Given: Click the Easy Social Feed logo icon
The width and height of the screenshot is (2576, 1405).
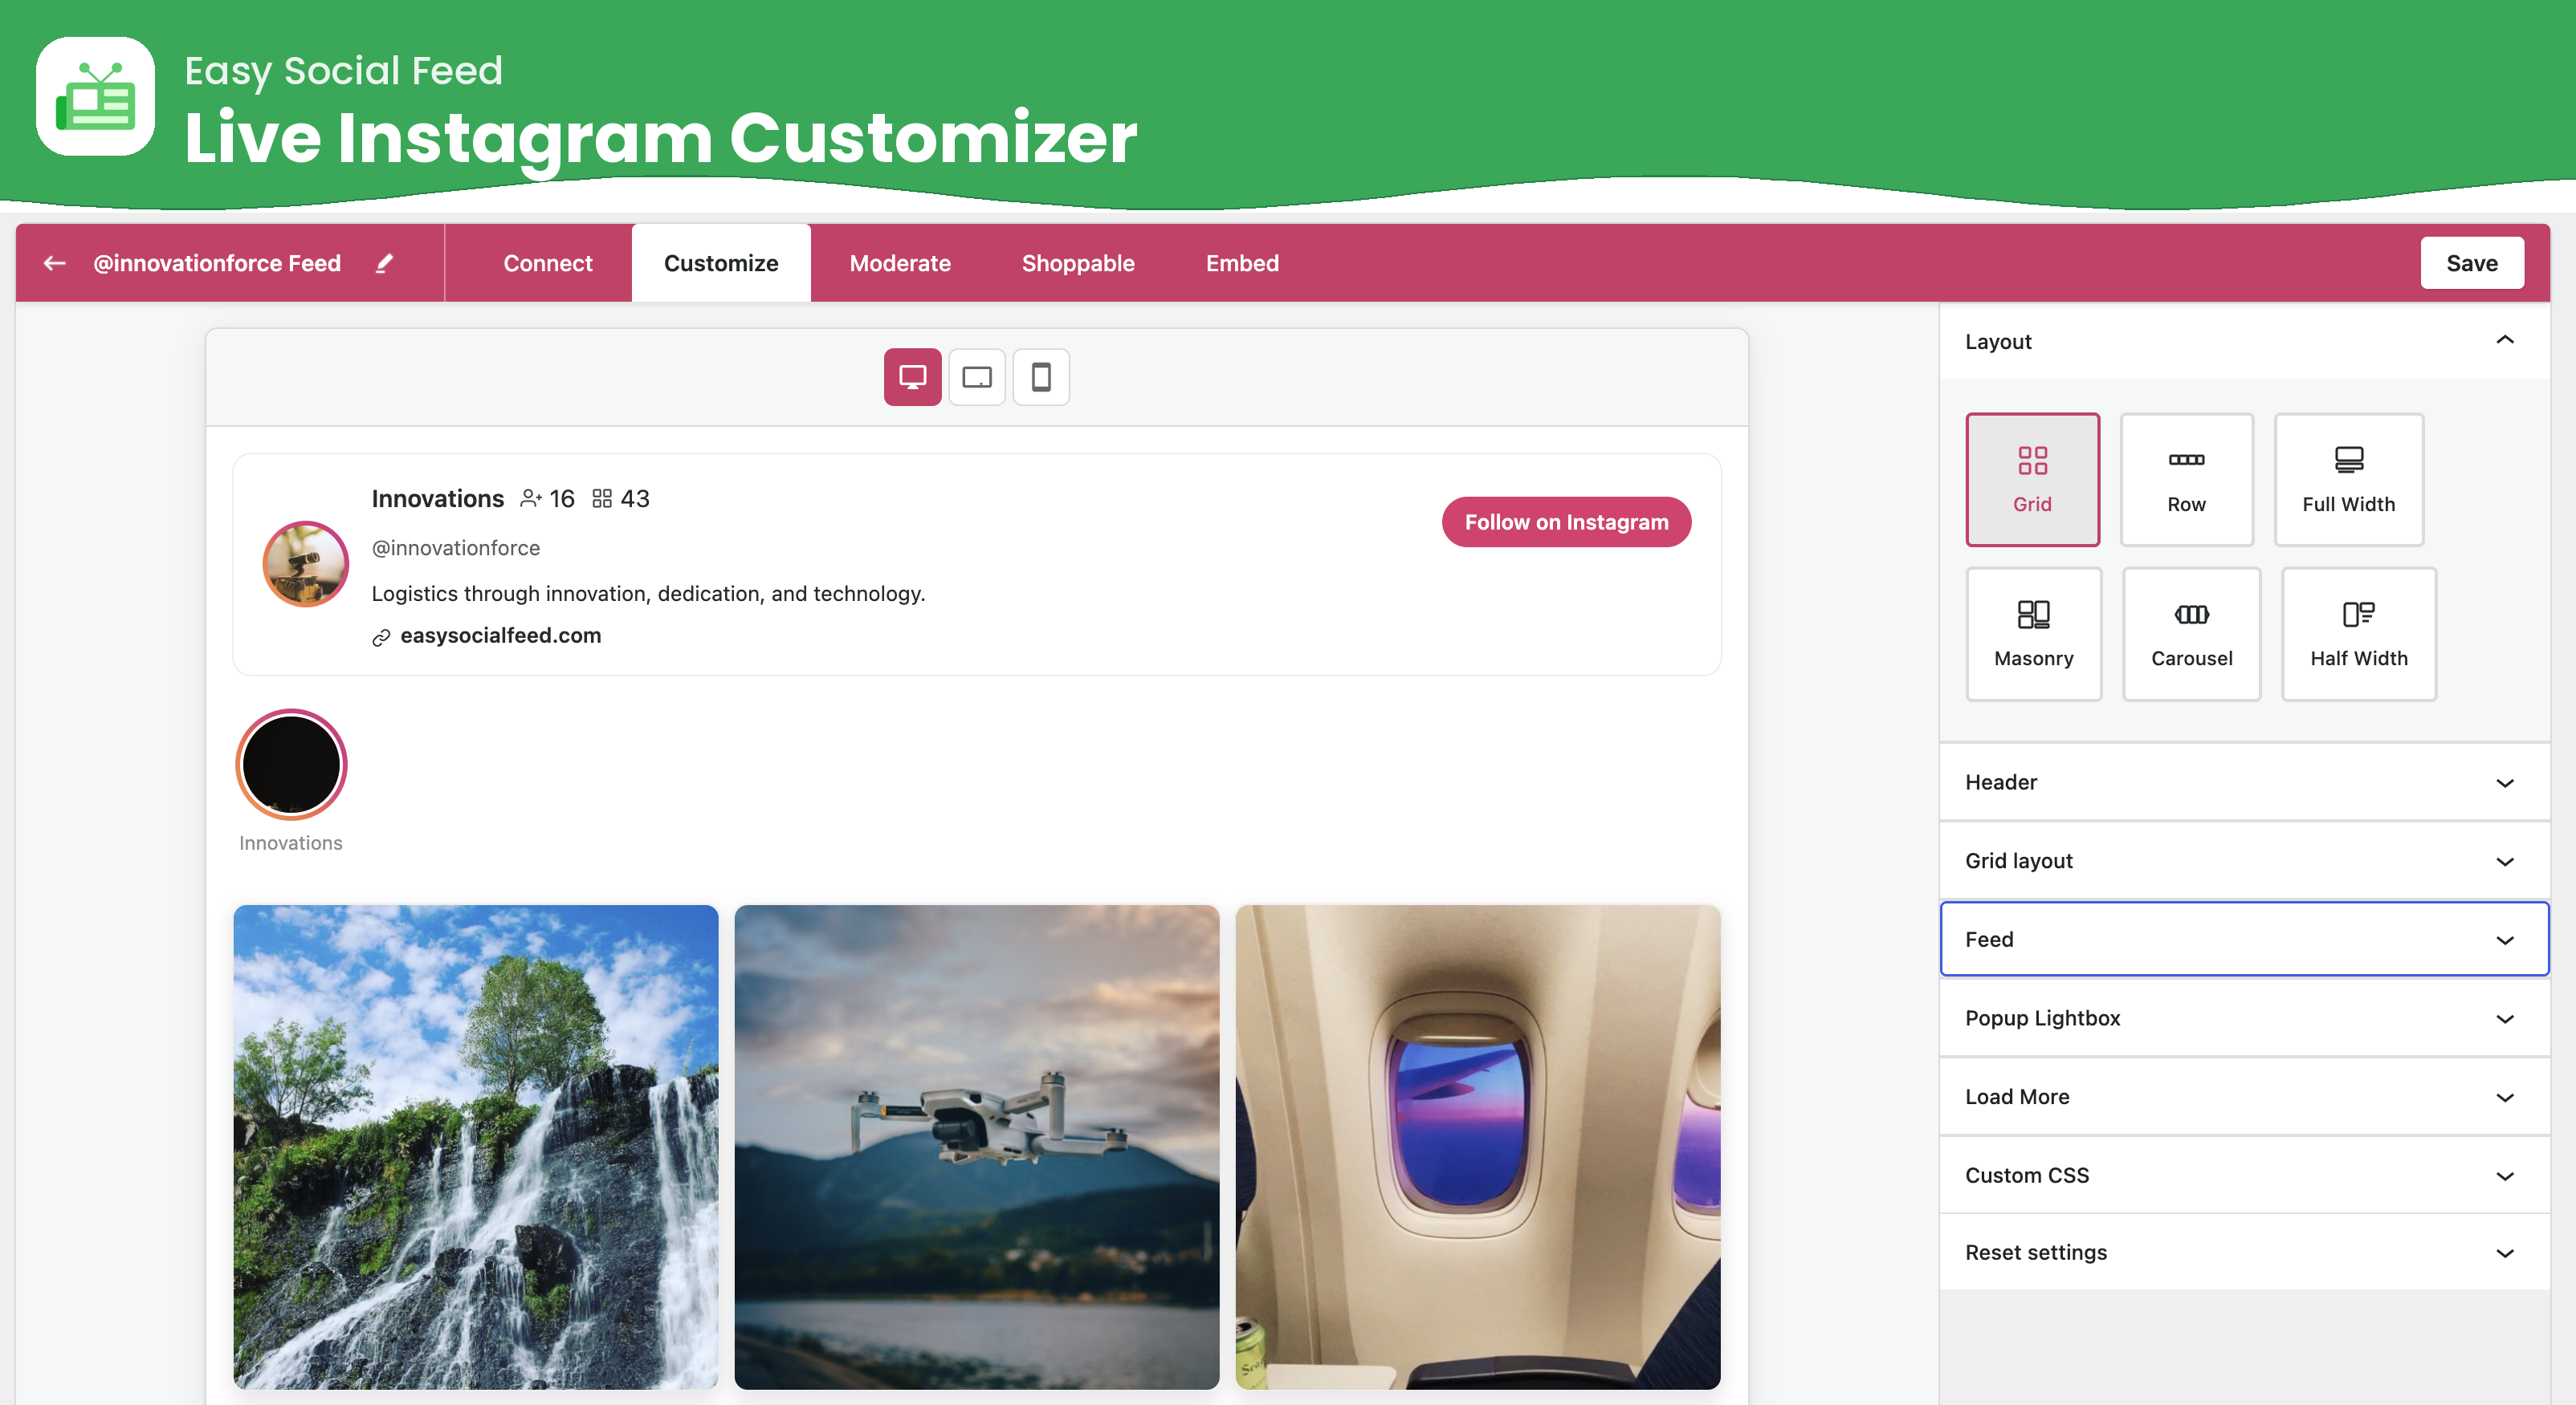Looking at the screenshot, I should click(95, 97).
